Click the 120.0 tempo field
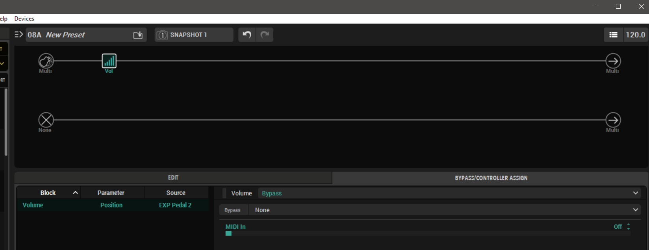649x250 pixels. point(635,35)
